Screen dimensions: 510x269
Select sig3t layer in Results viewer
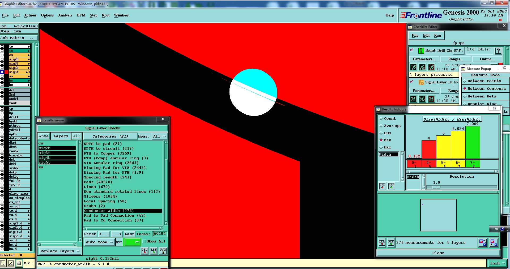(x=57, y=153)
